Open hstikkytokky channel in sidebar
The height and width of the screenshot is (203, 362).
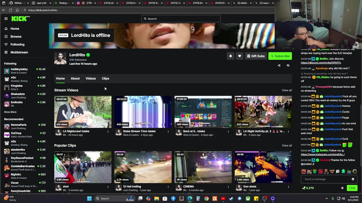(x=25, y=71)
